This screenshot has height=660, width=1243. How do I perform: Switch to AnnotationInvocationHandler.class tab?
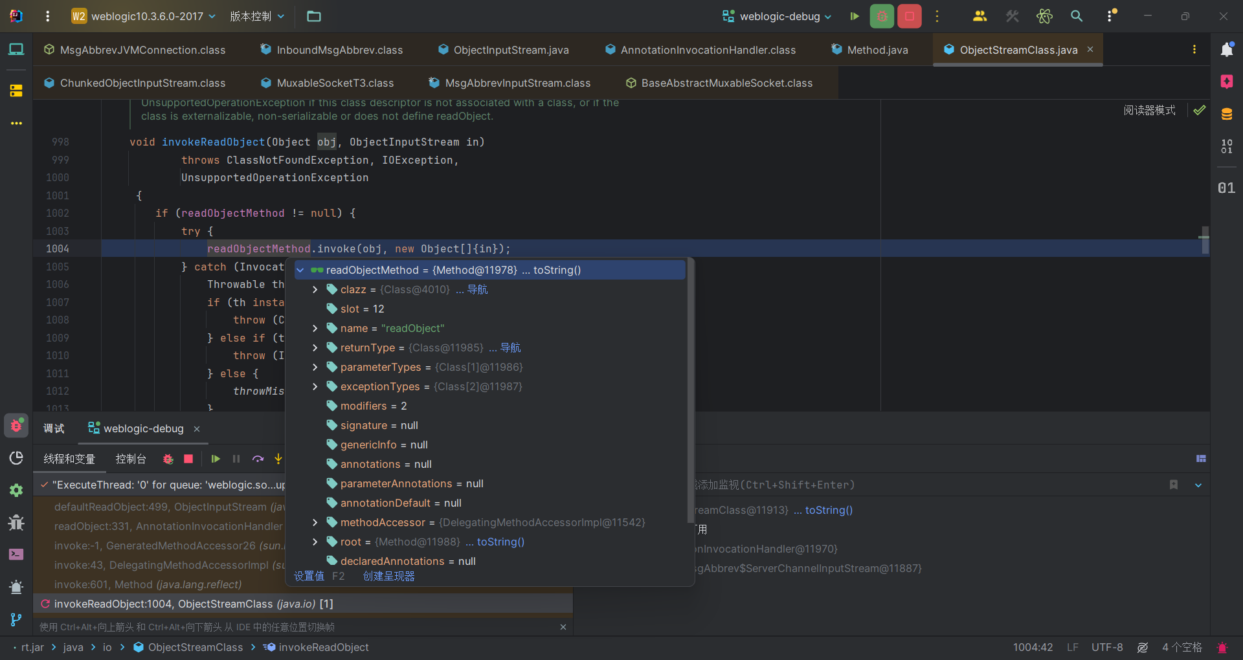(700, 50)
